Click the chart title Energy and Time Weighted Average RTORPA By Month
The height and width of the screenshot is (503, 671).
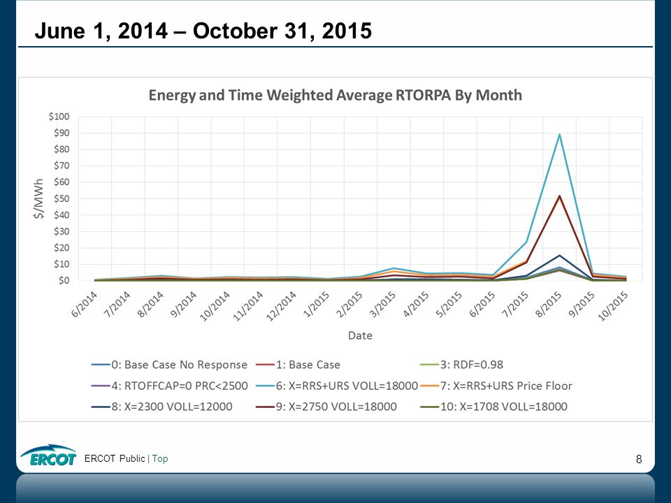click(x=335, y=95)
